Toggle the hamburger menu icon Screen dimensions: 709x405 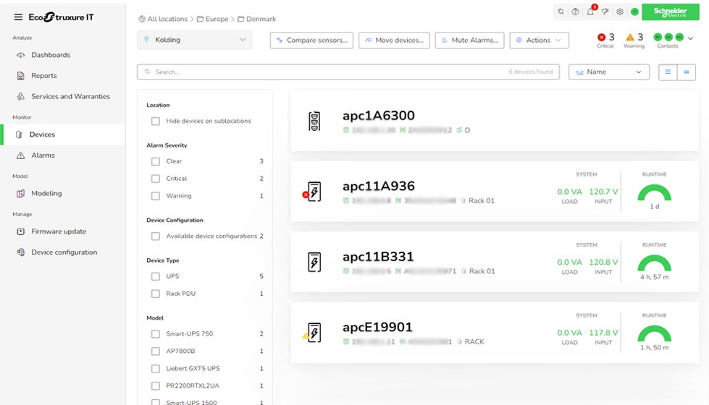[18, 17]
